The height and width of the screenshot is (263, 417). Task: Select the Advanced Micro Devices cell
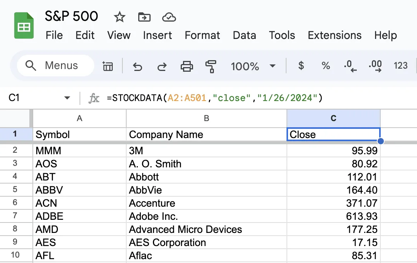coord(206,229)
